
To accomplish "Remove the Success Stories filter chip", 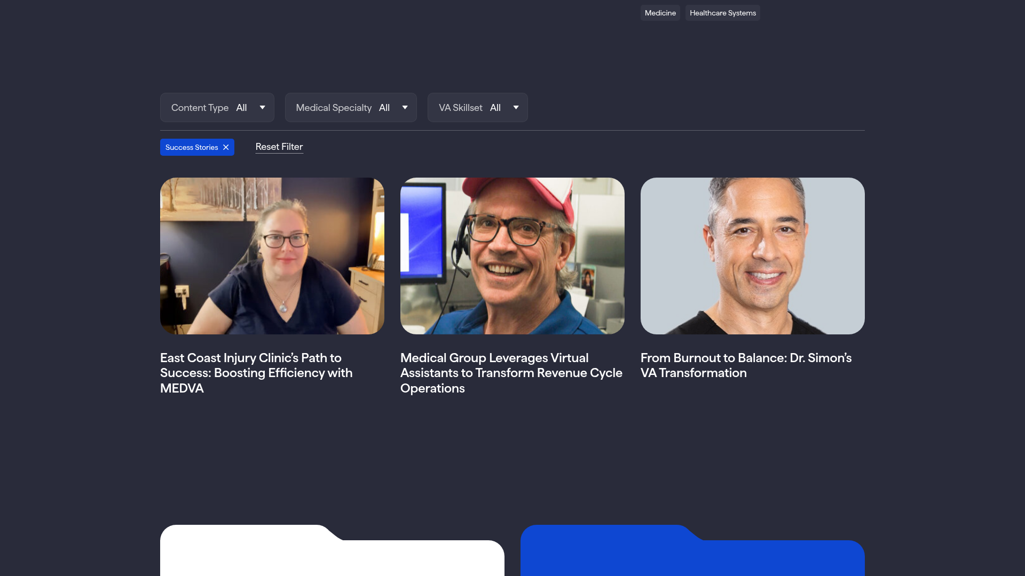I will pos(226,147).
